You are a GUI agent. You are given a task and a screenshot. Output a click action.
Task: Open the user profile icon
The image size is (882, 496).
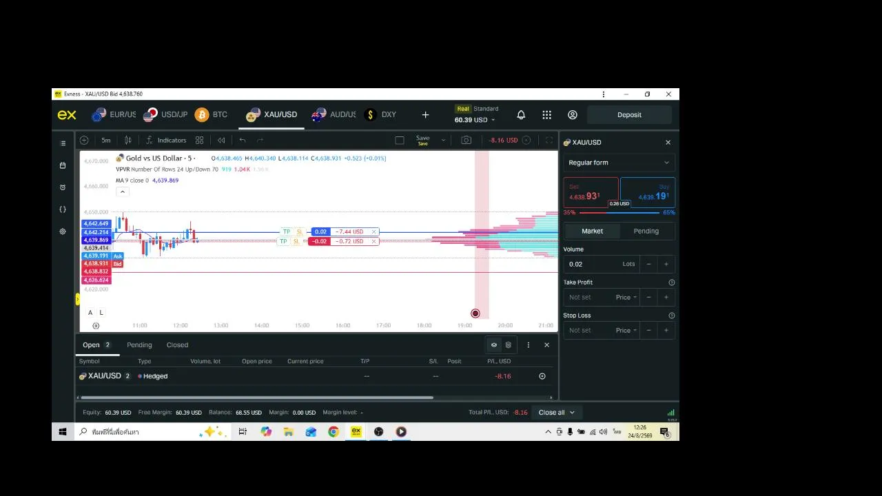pos(573,115)
